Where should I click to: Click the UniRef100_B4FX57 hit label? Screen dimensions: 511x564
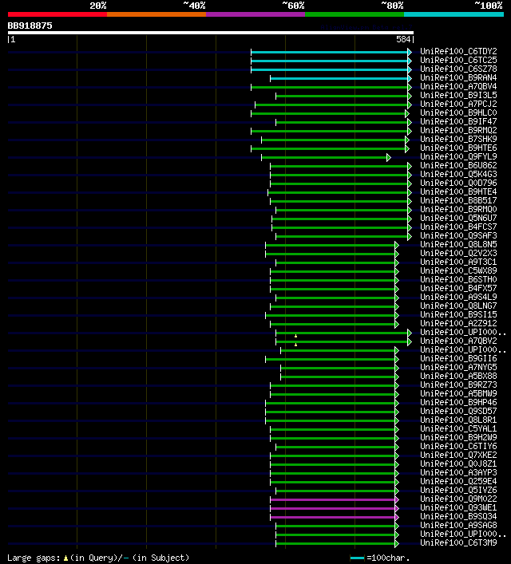pos(458,288)
